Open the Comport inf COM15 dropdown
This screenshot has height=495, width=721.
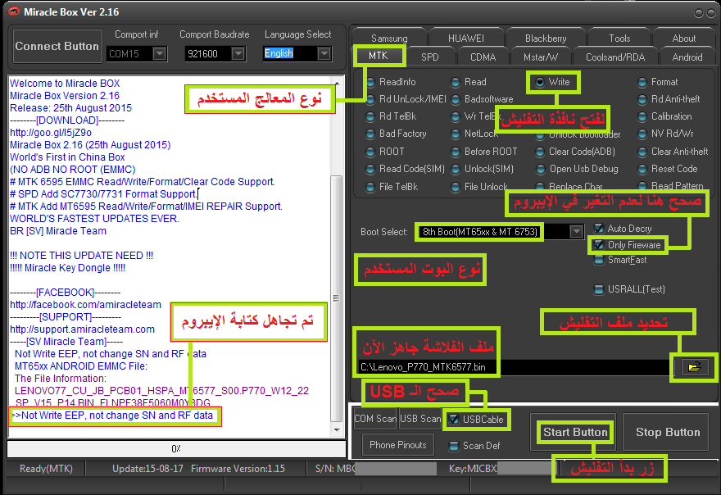coord(160,54)
